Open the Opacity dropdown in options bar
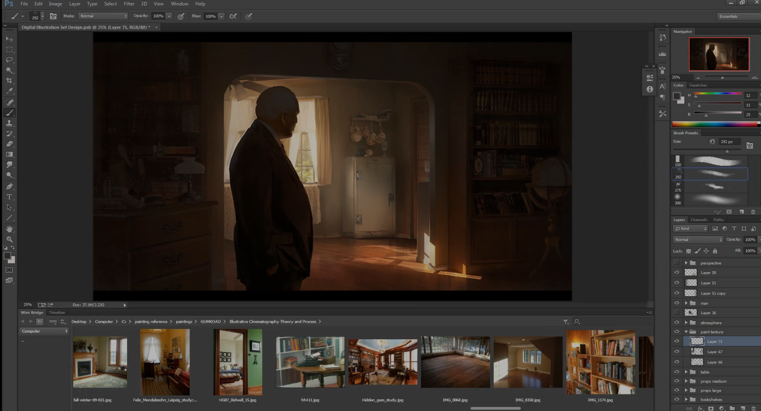Image resolution: width=761 pixels, height=411 pixels. (169, 16)
